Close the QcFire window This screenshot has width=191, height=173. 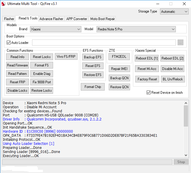[x=184, y=4]
